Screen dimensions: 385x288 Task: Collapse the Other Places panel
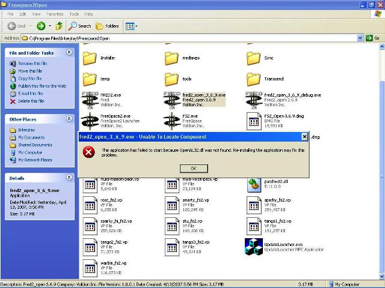(x=69, y=119)
